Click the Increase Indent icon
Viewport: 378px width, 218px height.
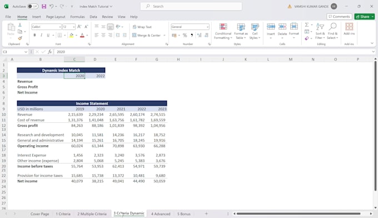point(125,35)
